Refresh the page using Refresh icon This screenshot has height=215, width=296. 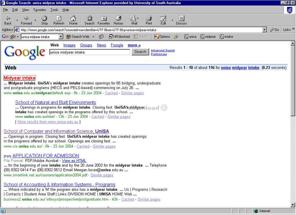pos(59,21)
